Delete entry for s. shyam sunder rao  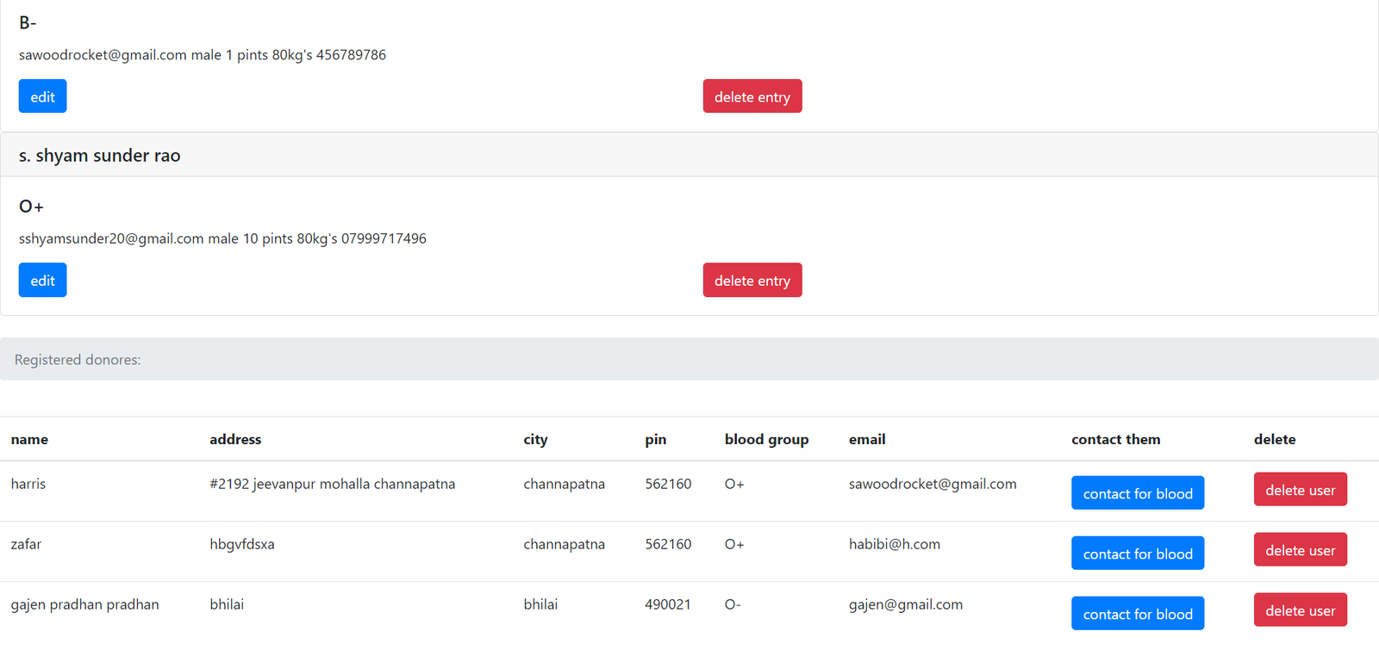coord(752,281)
